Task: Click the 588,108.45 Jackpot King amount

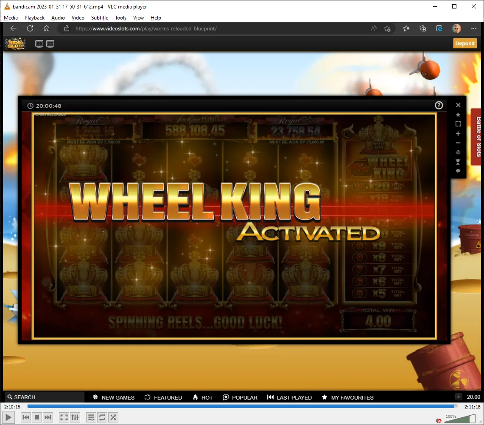Action: pyautogui.click(x=195, y=131)
